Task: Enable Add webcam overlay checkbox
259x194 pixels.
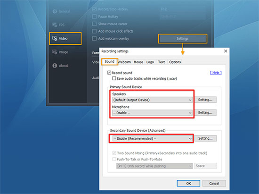Action: [94, 39]
